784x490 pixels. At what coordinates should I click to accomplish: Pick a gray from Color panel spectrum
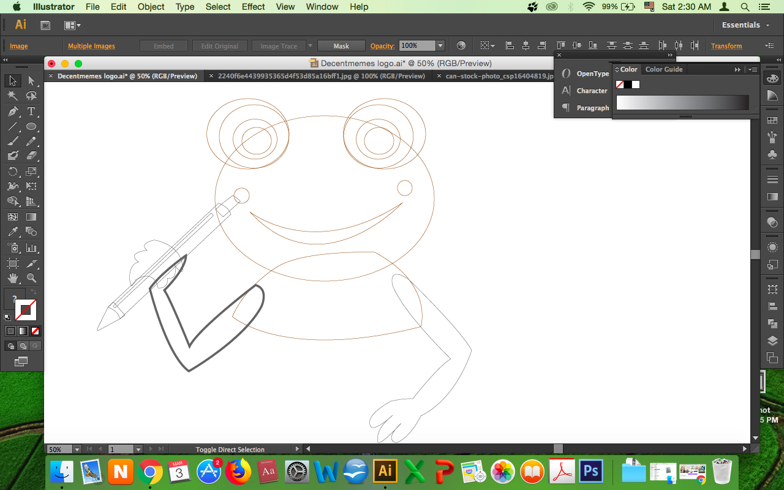(682, 103)
